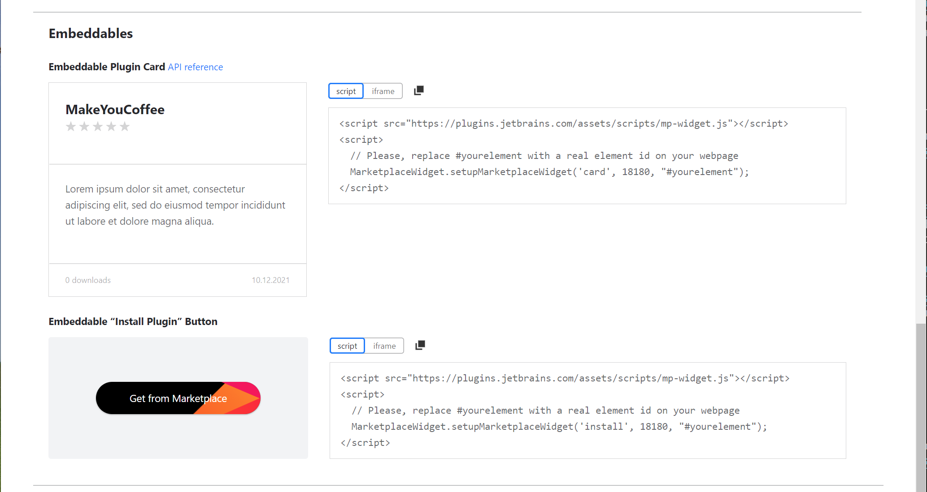This screenshot has height=492, width=927.
Task: Click the Get from Marketplace button
Action: tap(178, 398)
